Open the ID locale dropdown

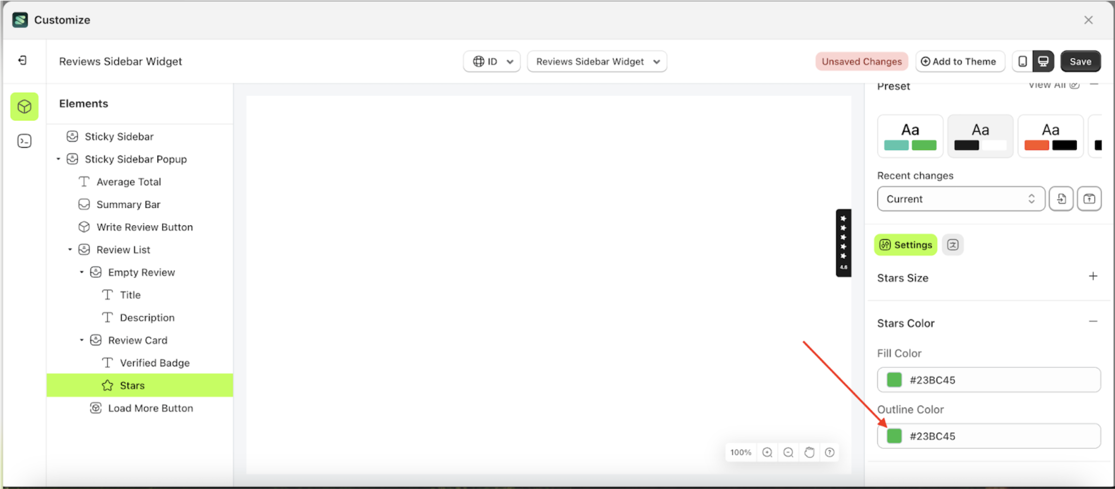point(491,61)
